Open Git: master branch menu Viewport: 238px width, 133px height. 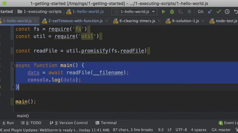221,130
